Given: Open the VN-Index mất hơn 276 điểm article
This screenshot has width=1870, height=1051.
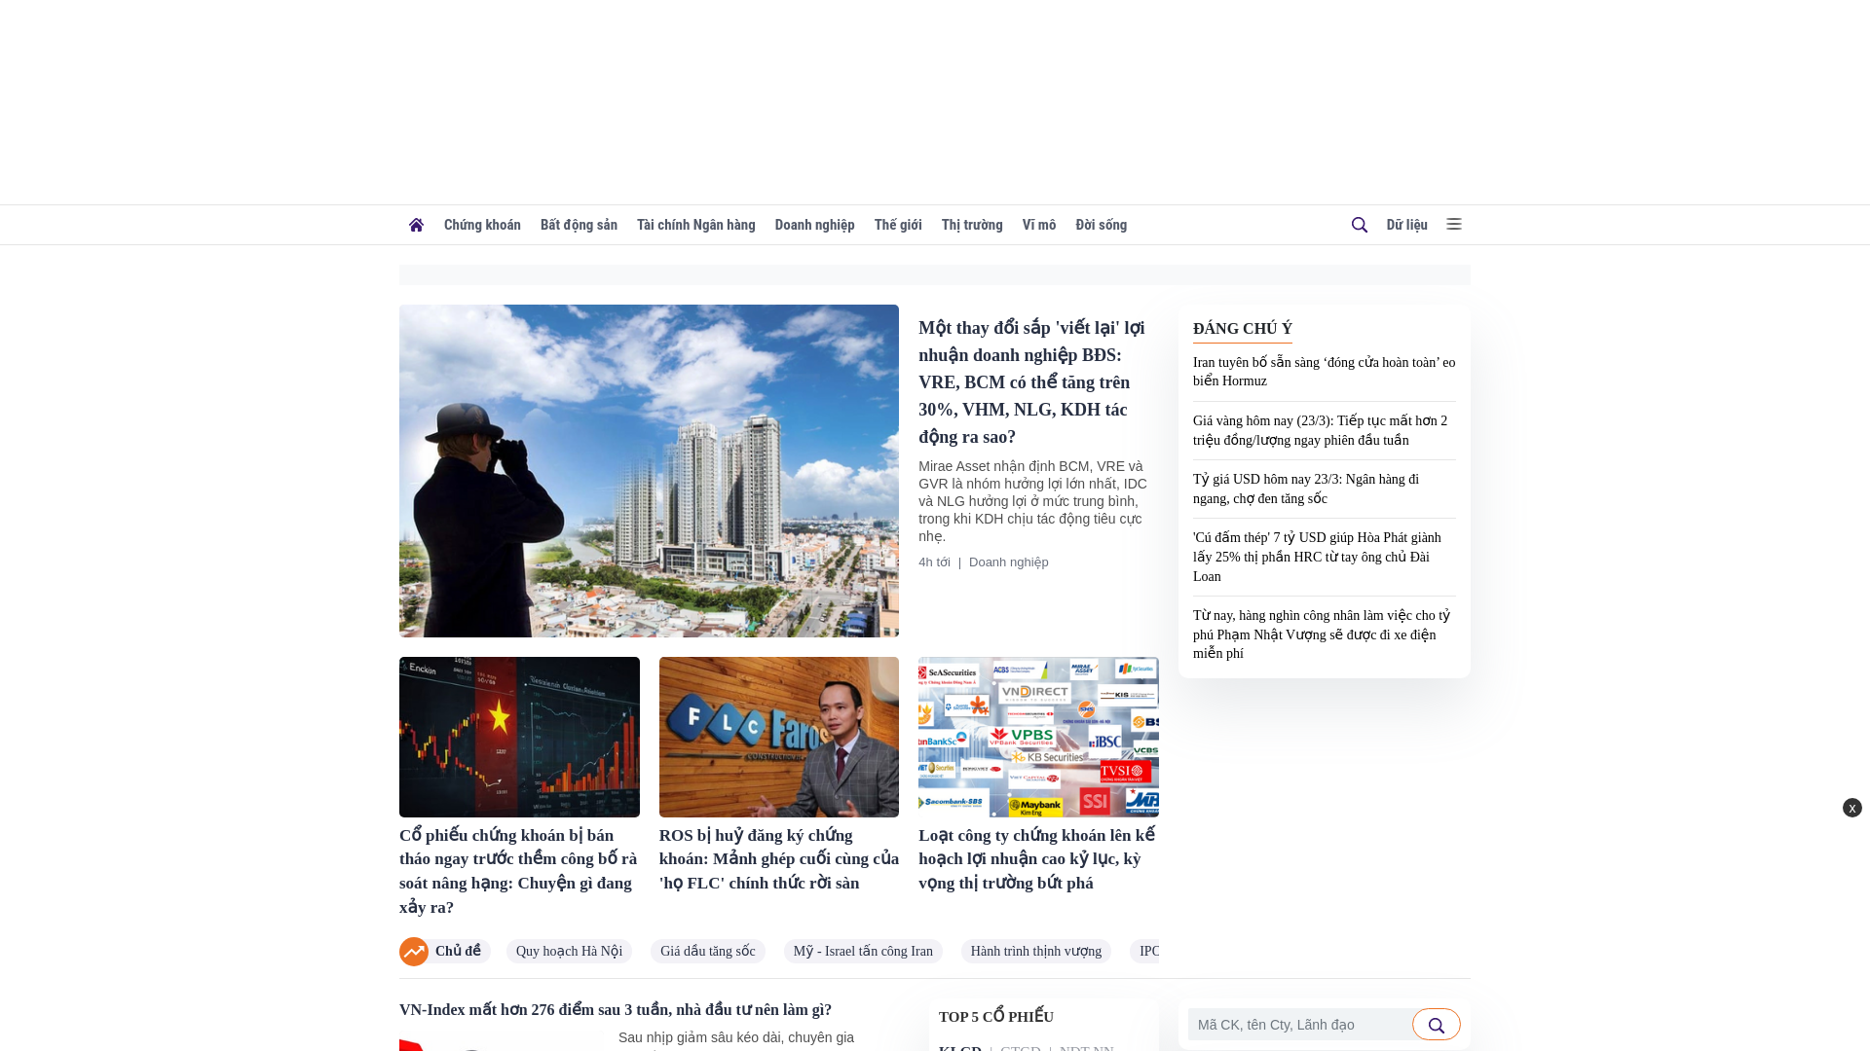Looking at the screenshot, I should 616,1010.
